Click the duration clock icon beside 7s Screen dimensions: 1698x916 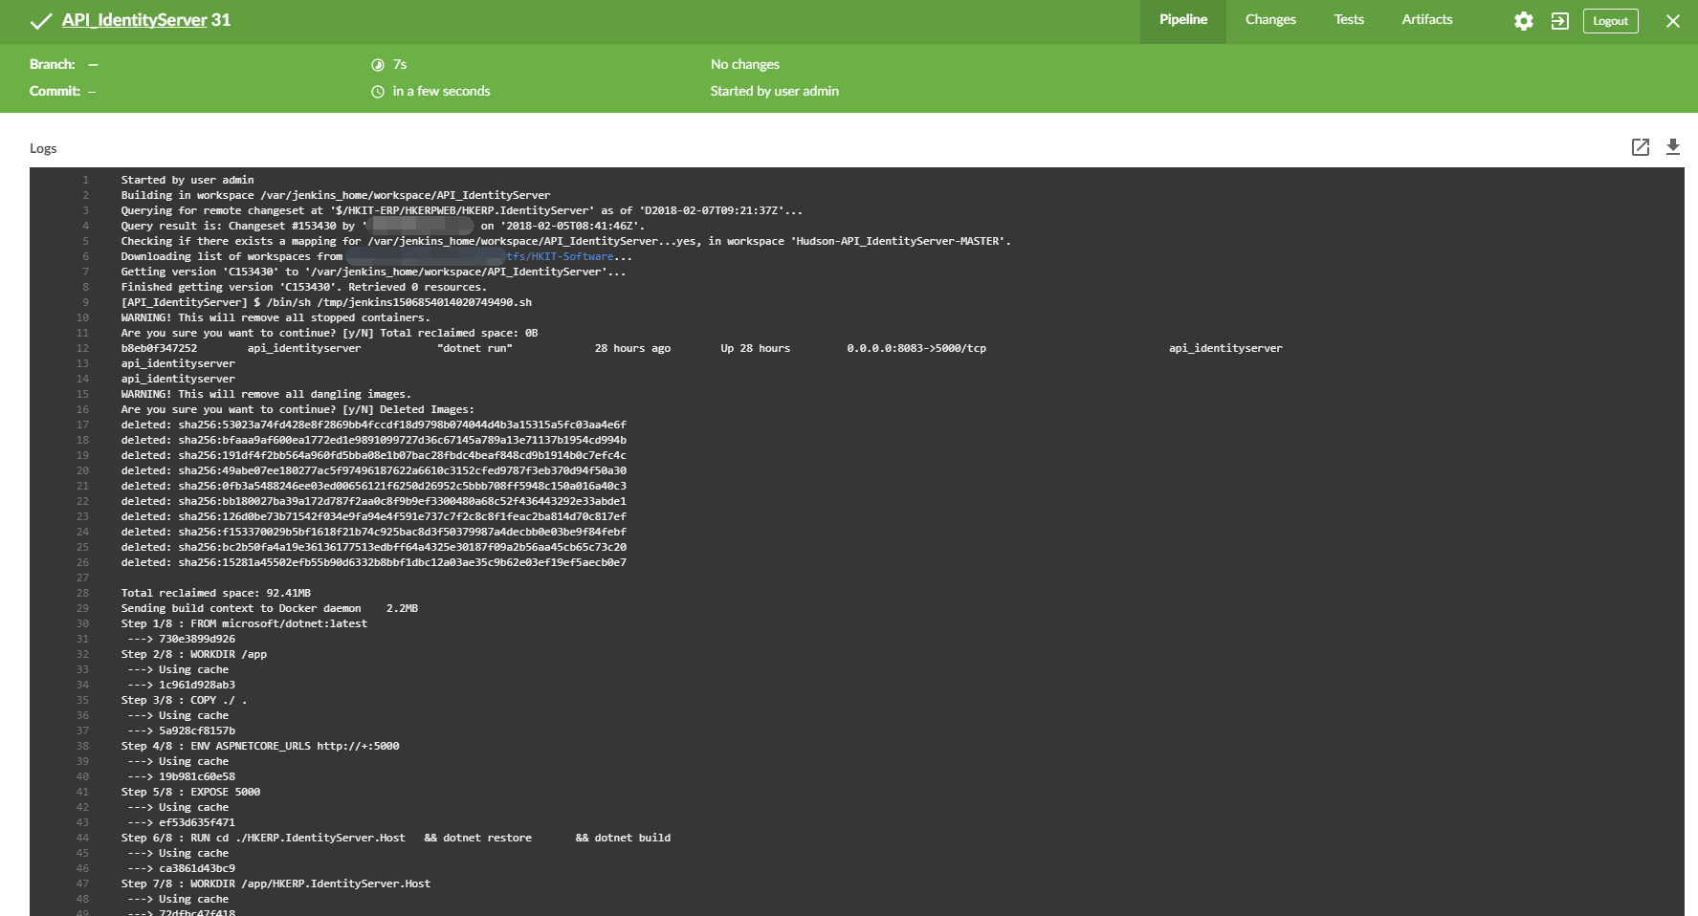point(378,65)
